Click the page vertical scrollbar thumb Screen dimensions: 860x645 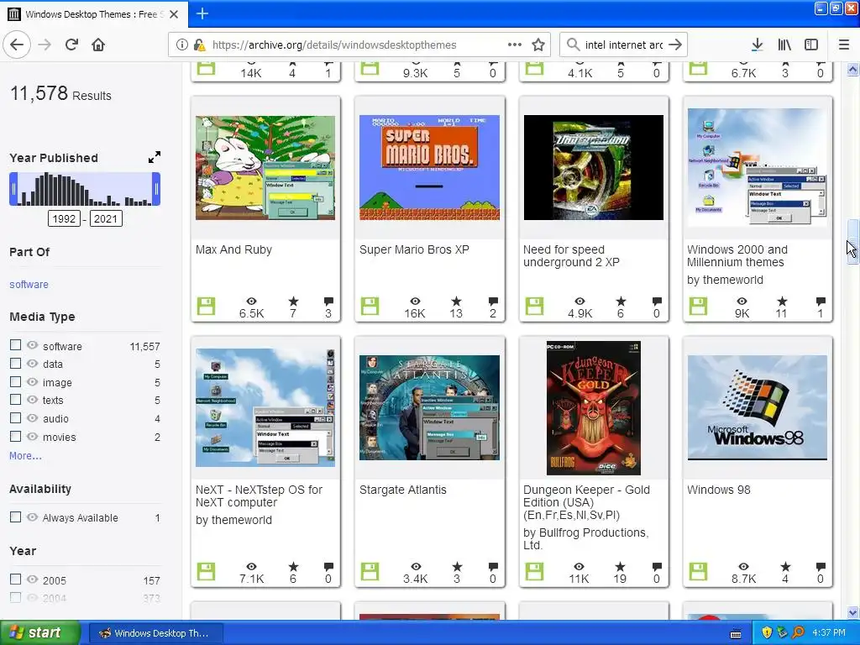pyautogui.click(x=852, y=241)
